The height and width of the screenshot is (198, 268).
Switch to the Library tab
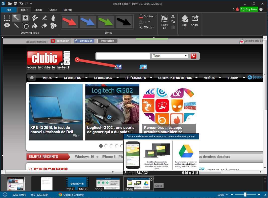click(68, 10)
